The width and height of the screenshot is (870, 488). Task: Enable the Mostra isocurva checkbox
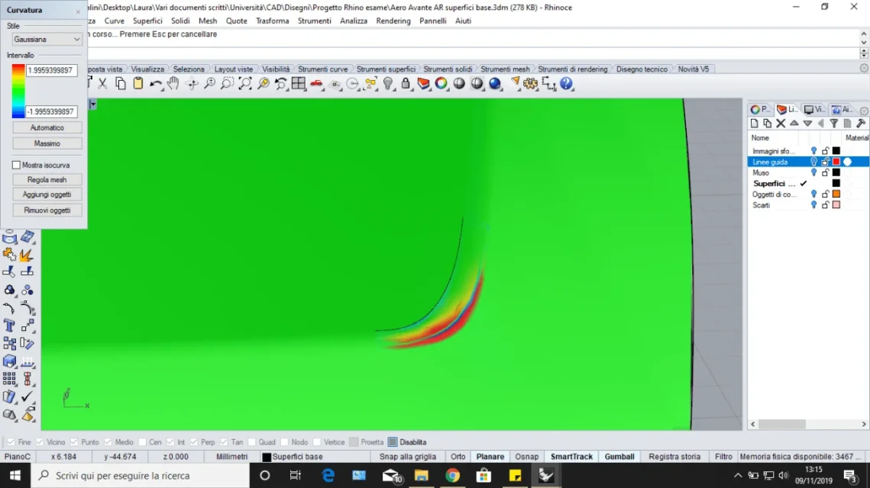coord(16,165)
